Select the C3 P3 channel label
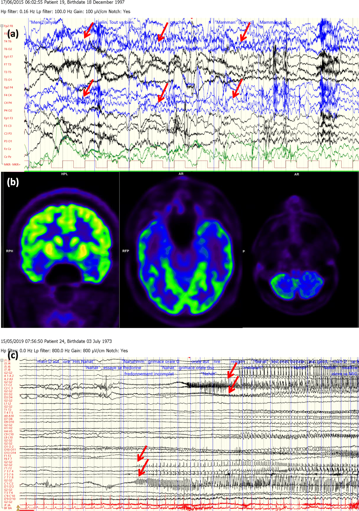This screenshot has width=359, height=511. click(x=8, y=133)
